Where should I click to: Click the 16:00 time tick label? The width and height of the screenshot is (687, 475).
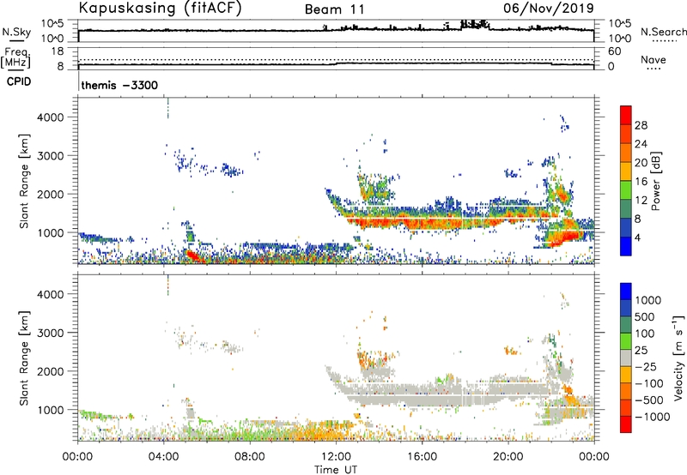coord(422,457)
